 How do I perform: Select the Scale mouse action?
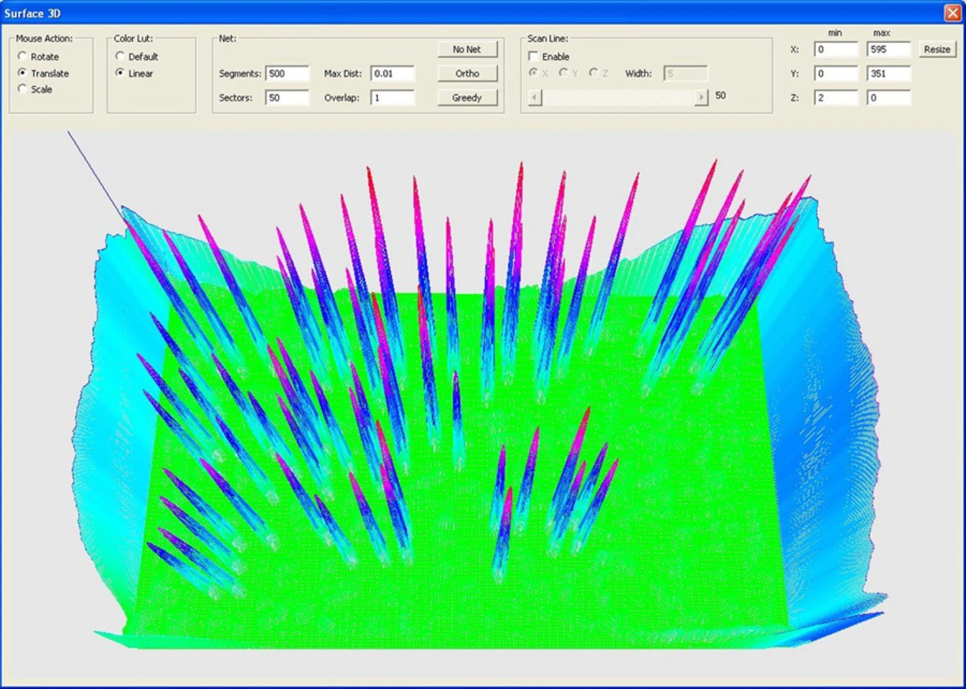[23, 89]
